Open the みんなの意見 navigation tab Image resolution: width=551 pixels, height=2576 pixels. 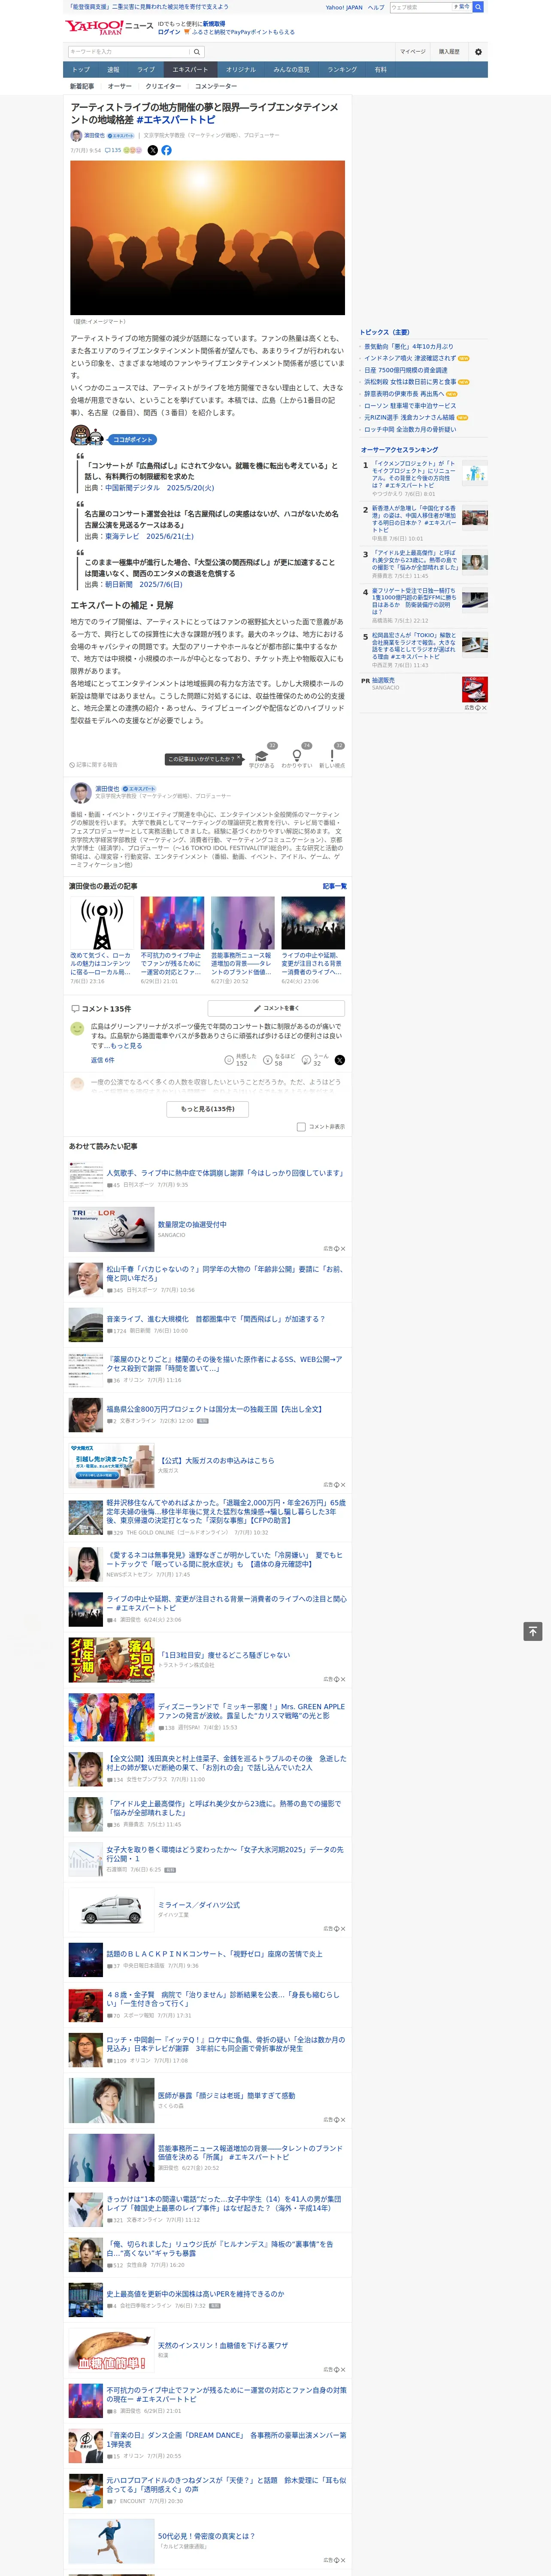coord(291,70)
